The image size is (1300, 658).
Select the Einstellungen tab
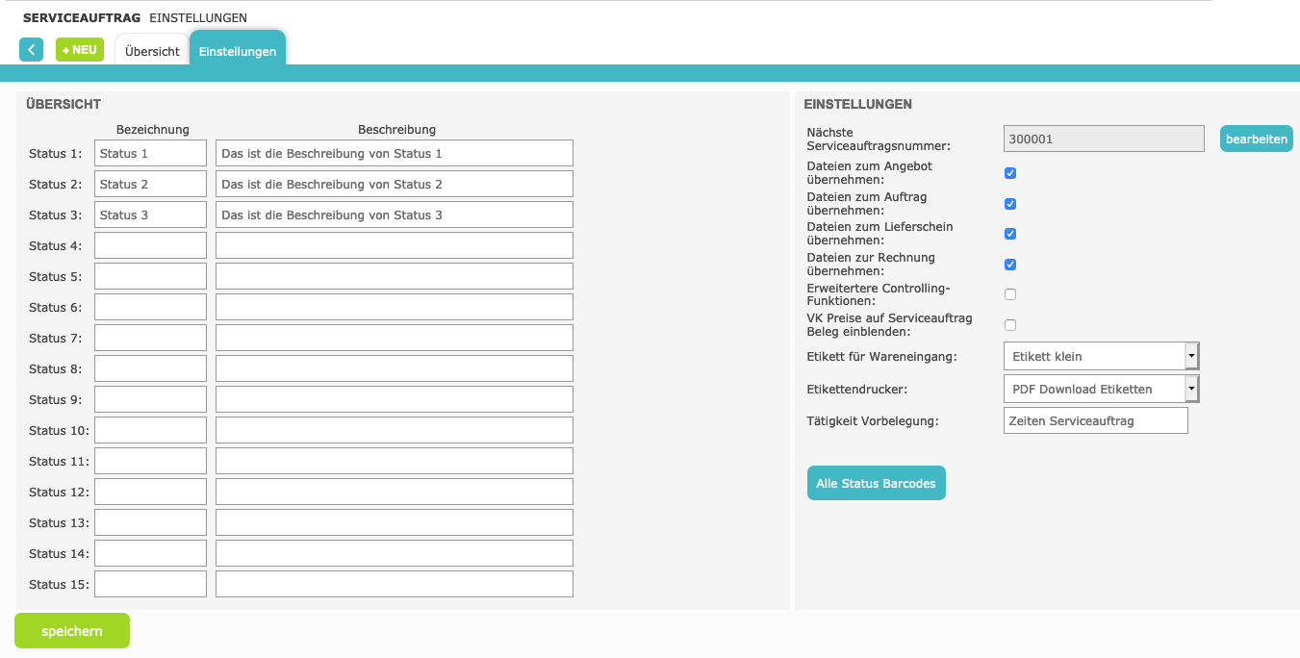tap(238, 52)
